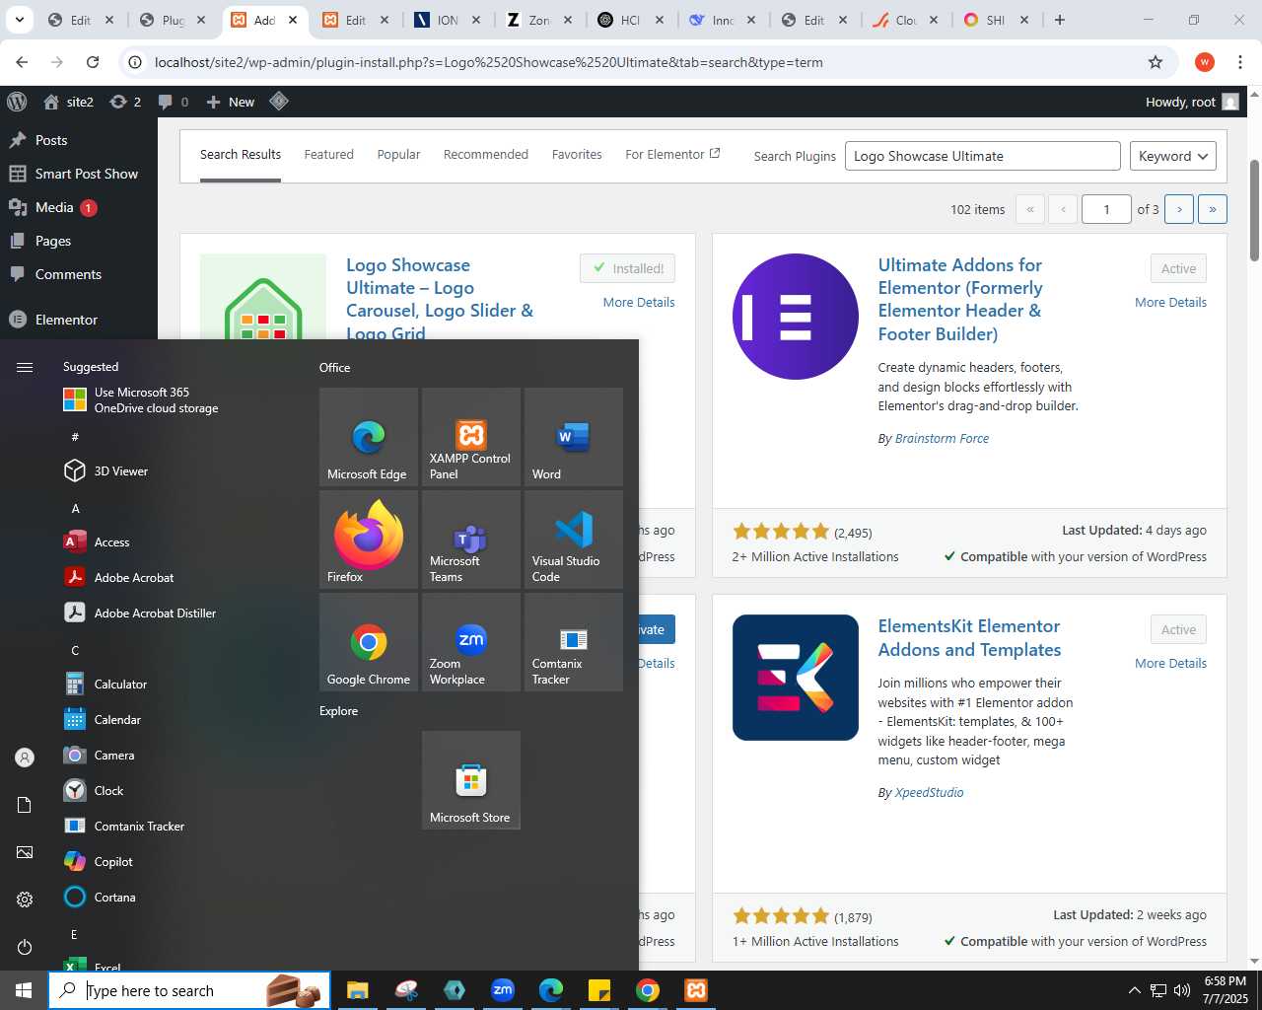1262x1010 pixels.
Task: Launch Visual Studio Code tile
Action: (574, 540)
